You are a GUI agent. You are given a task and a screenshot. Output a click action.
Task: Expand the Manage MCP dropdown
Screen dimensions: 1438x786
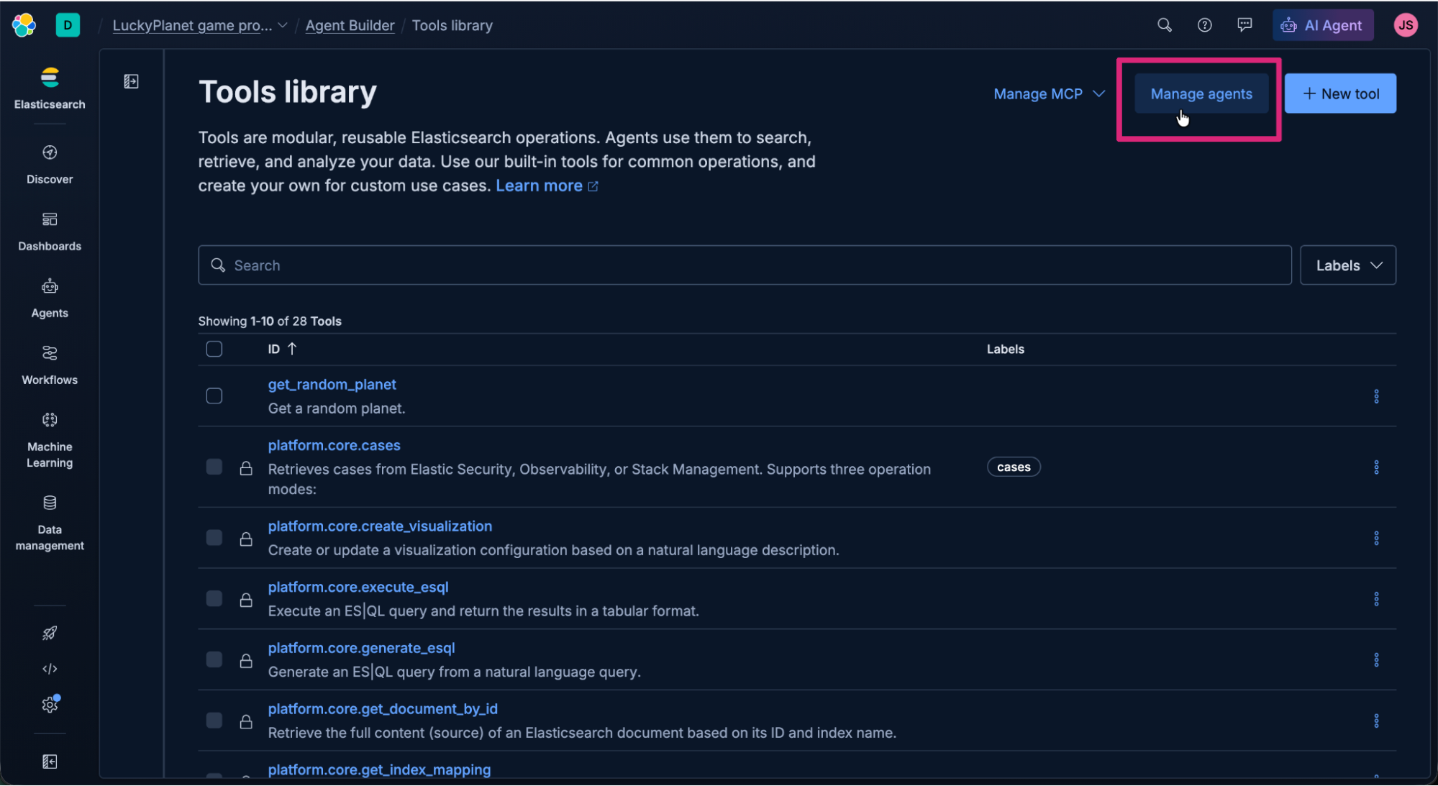[1049, 94]
